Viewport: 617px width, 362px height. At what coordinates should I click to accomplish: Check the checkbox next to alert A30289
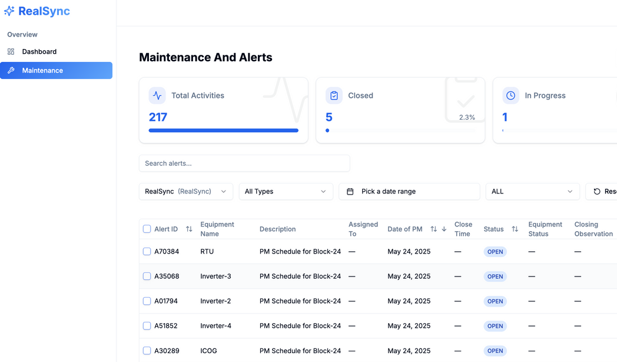(147, 350)
